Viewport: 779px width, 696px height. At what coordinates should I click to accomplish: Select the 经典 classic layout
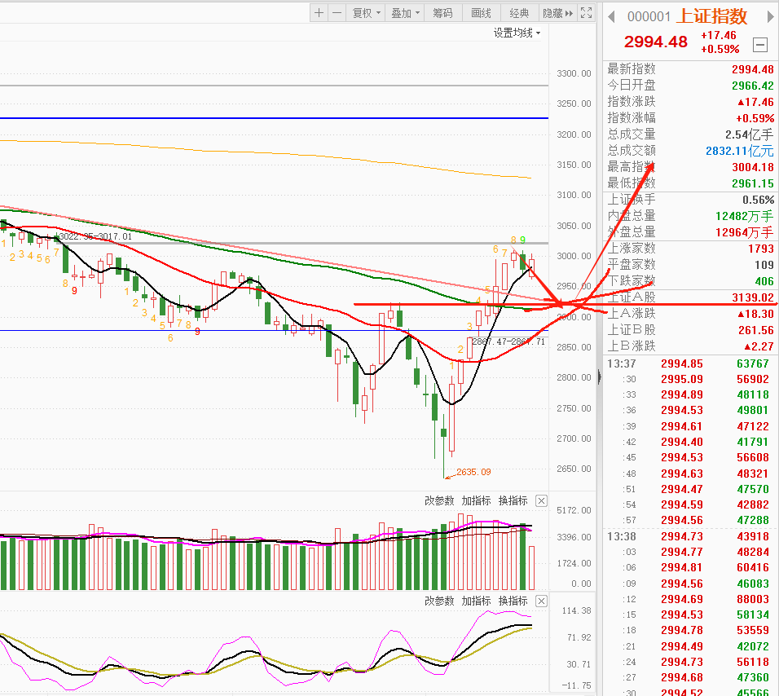[x=519, y=13]
